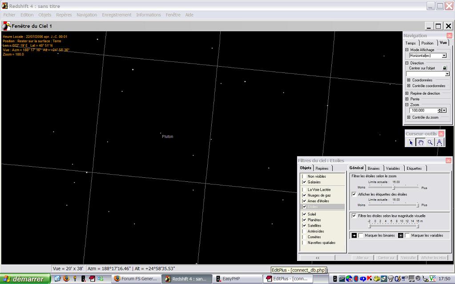The image size is (455, 284).
Task: Enable the Astéroïdes checkbox
Action: click(x=304, y=232)
